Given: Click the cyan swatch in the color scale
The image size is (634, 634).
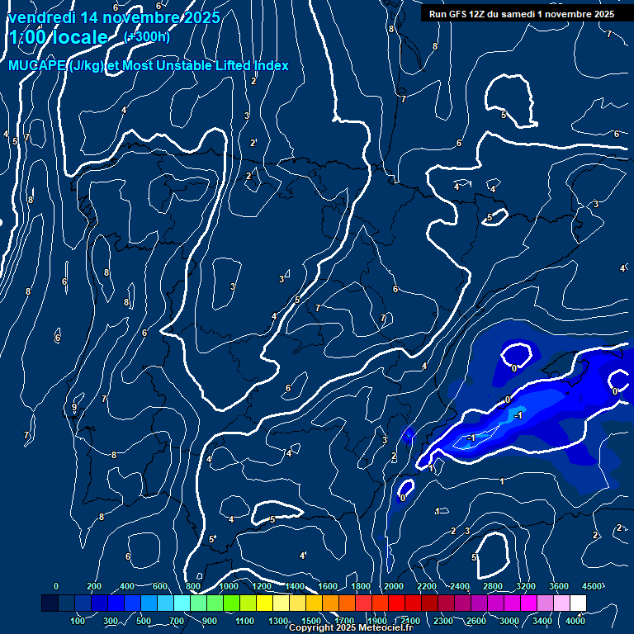Looking at the screenshot, I should (x=182, y=603).
